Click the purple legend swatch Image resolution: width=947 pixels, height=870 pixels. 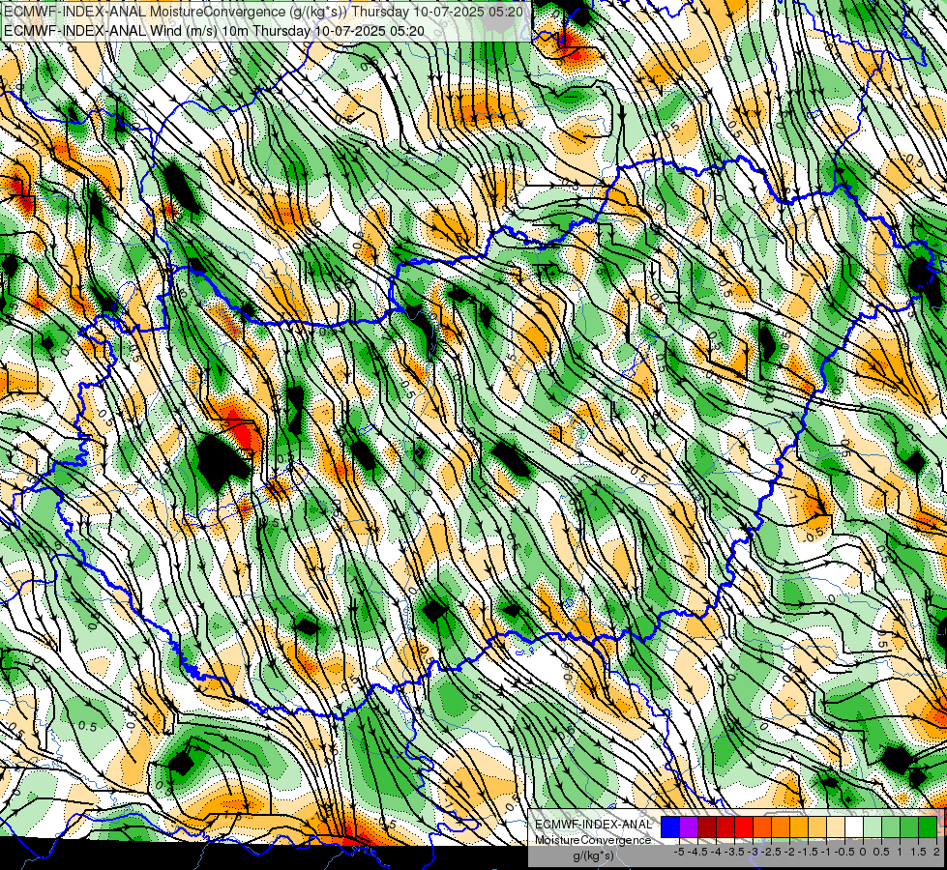(x=689, y=827)
